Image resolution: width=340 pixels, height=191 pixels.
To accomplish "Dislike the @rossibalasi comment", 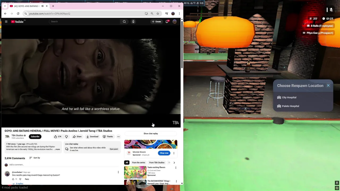I will (20, 179).
